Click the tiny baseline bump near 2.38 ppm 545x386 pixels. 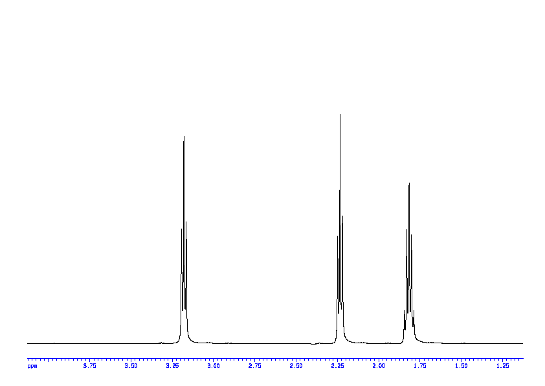318,343
